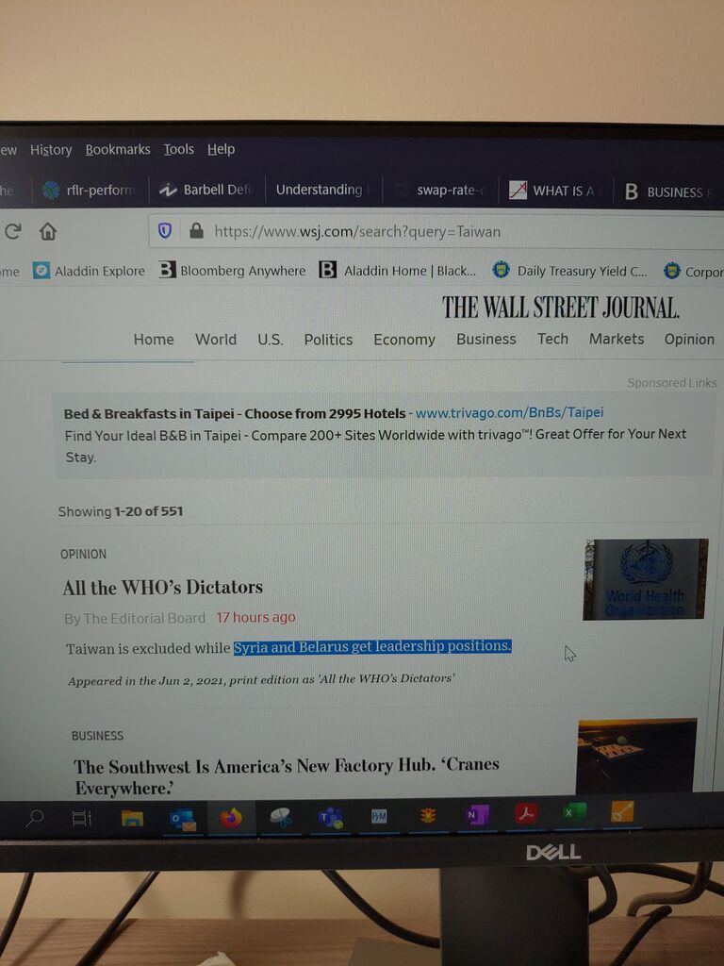
Task: Click the padlock site security icon
Action: [196, 231]
